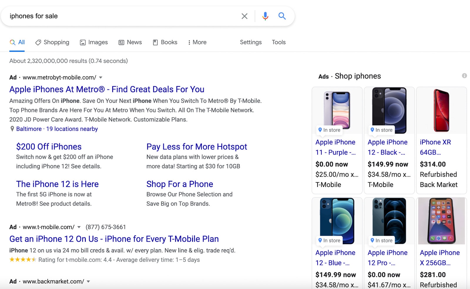
Task: Open search Settings
Action: pos(251,42)
